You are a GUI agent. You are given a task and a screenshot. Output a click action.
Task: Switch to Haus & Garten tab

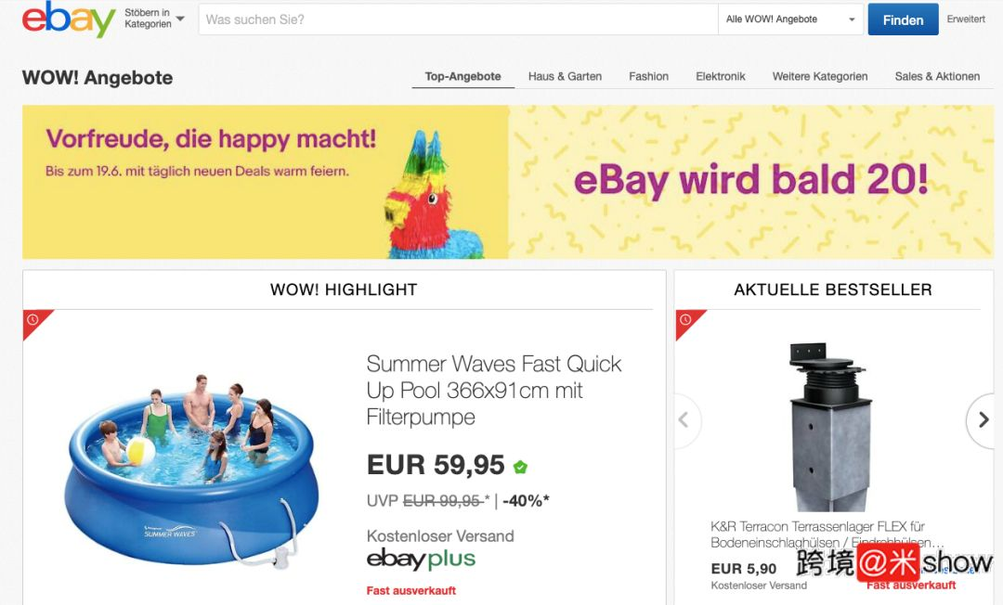565,77
